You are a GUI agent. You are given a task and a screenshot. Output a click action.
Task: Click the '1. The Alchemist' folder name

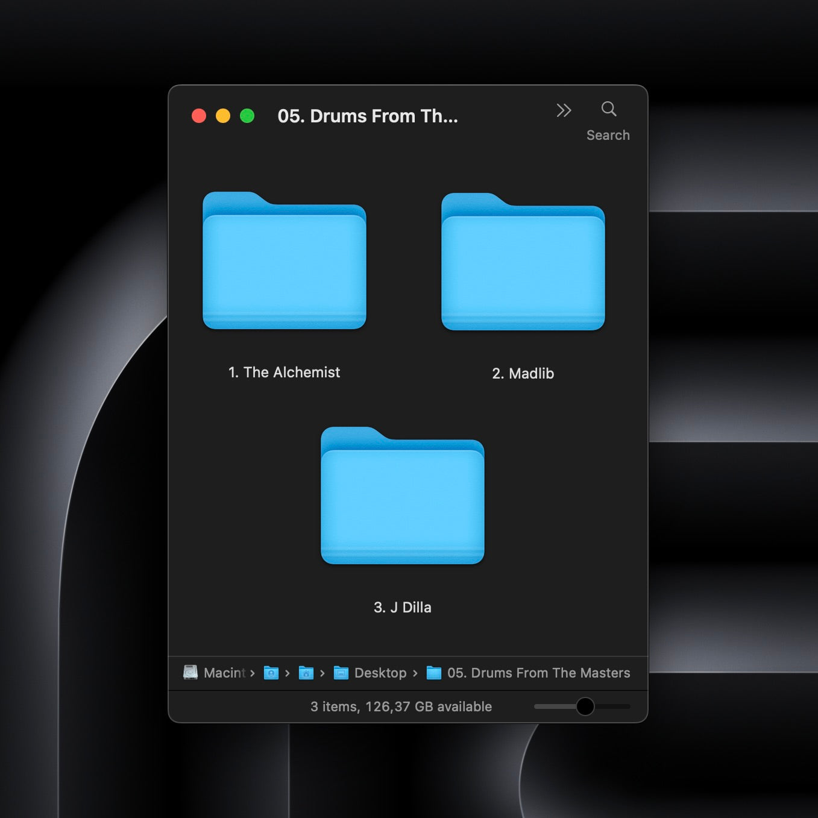coord(285,373)
